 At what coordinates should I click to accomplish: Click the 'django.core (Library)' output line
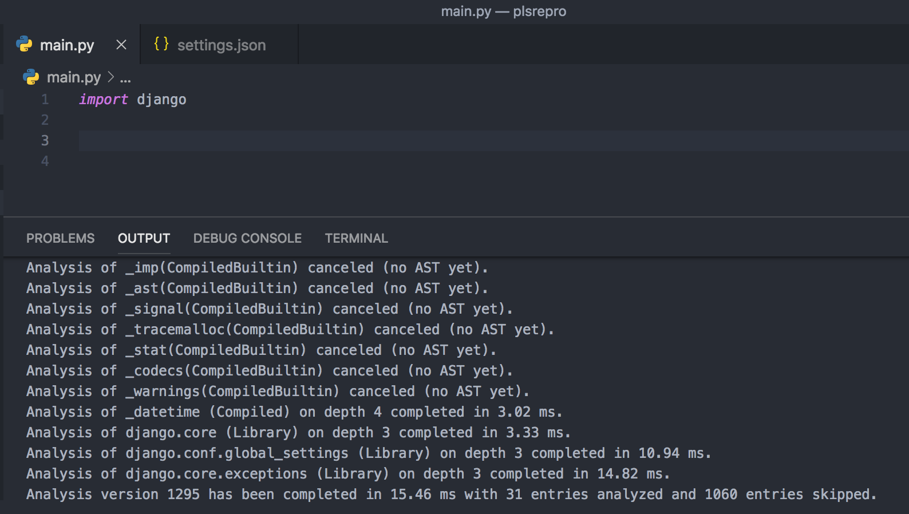298,433
